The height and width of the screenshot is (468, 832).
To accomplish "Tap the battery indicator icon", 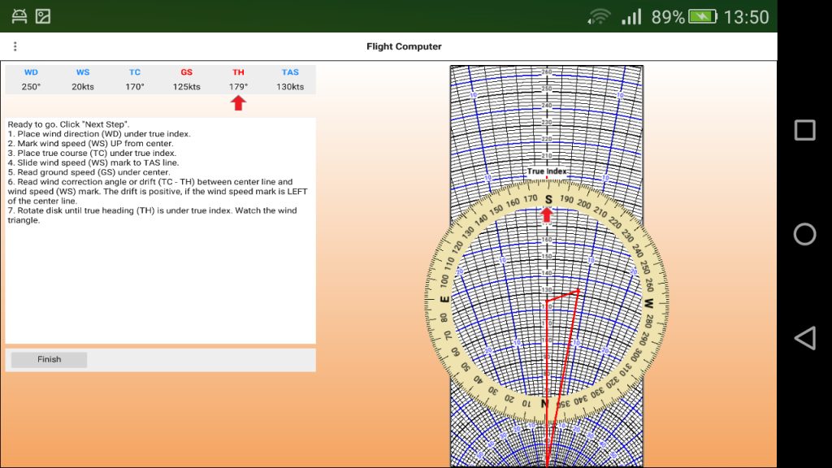I will pos(703,16).
